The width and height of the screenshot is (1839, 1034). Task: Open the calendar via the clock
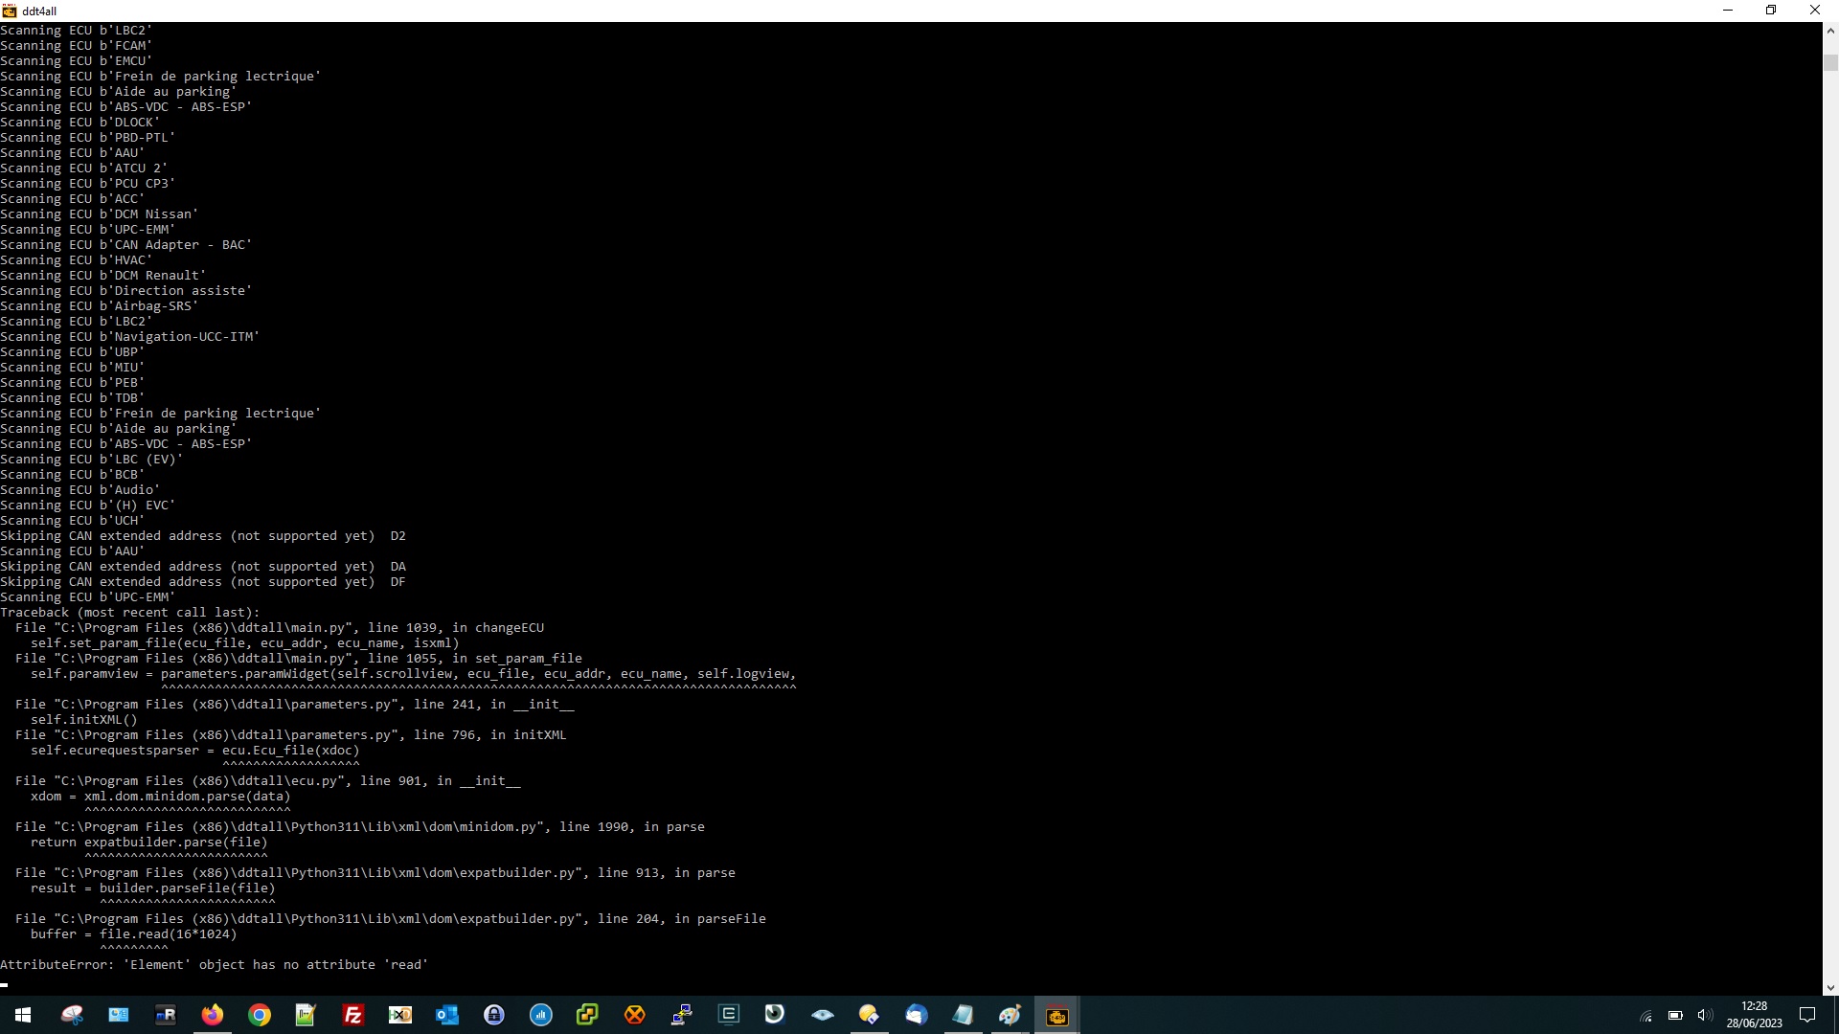pyautogui.click(x=1756, y=1014)
